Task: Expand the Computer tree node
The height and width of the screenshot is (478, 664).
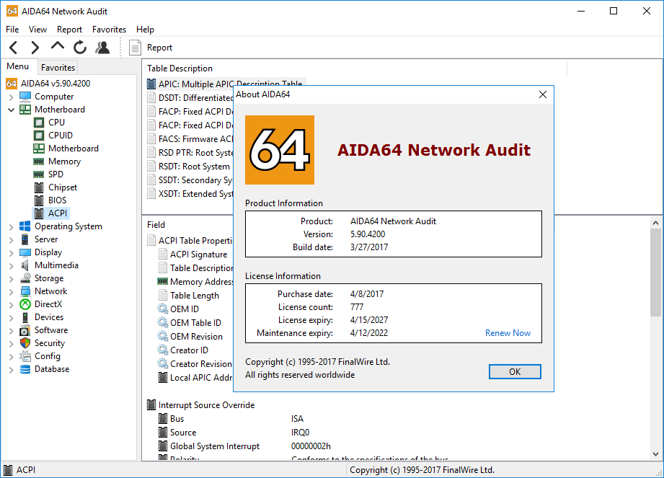Action: click(x=11, y=97)
